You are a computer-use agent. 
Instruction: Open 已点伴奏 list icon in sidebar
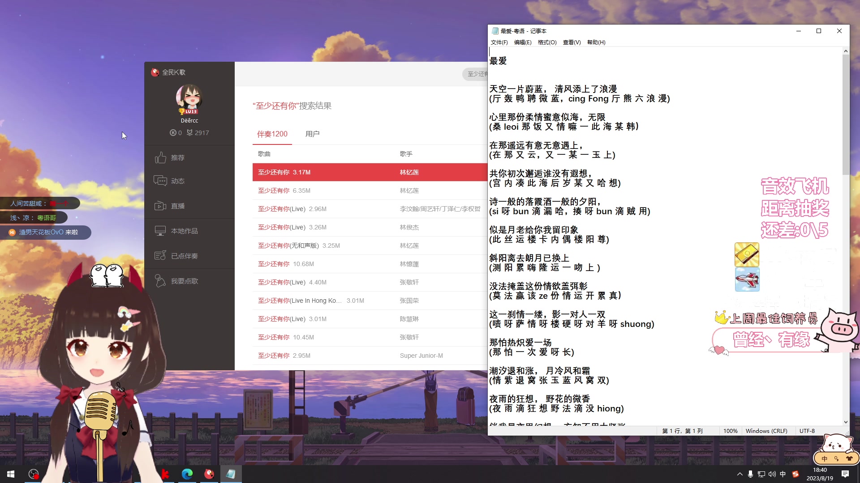click(160, 256)
